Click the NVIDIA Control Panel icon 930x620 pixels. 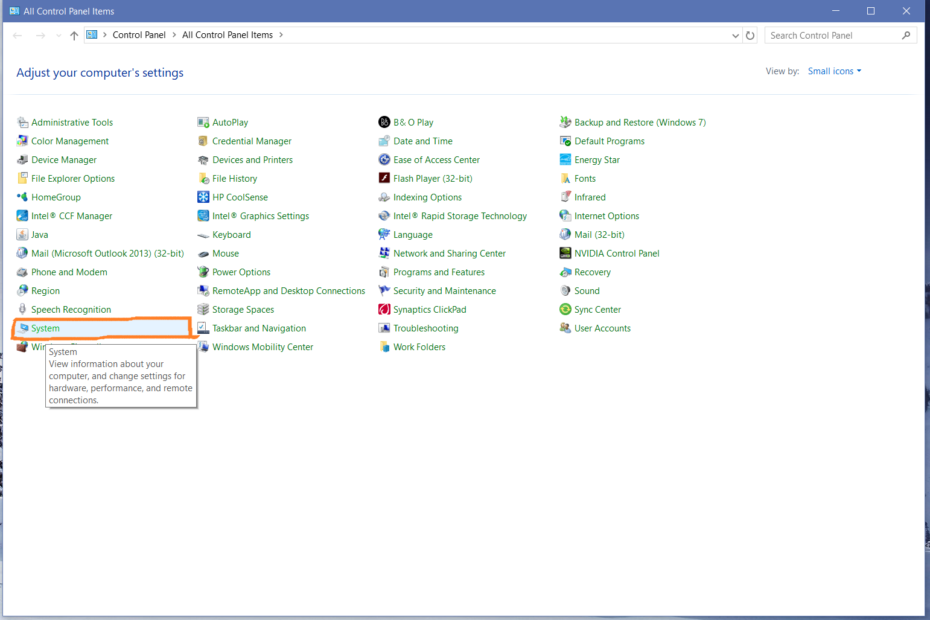[565, 254]
